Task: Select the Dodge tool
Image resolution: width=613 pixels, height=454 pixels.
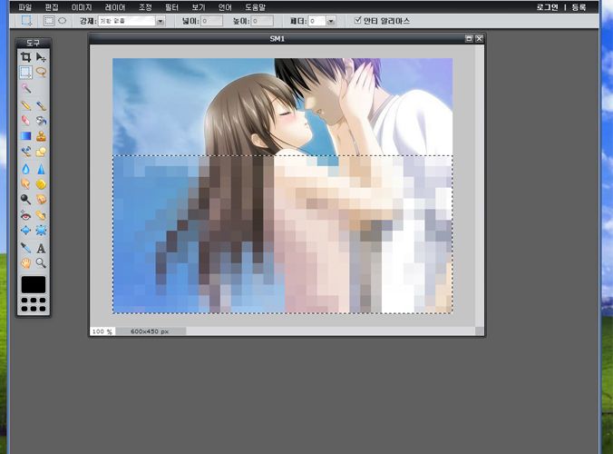Action: pyautogui.click(x=25, y=200)
